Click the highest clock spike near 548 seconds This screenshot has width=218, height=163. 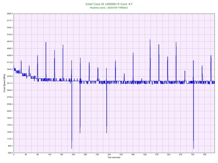150,40
